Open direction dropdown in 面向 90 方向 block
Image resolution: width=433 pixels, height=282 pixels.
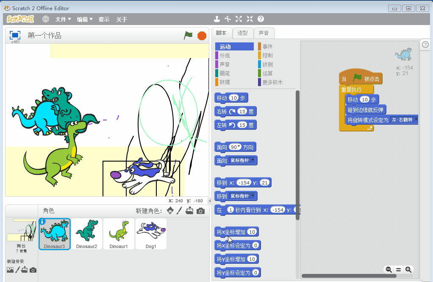(239, 147)
